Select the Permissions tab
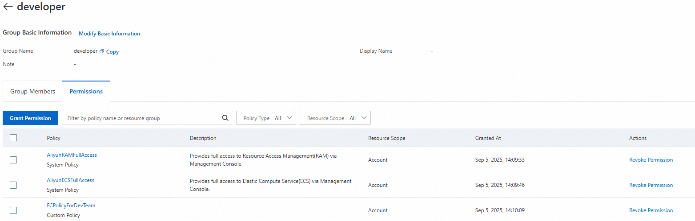The height and width of the screenshot is (221, 695). [x=86, y=91]
